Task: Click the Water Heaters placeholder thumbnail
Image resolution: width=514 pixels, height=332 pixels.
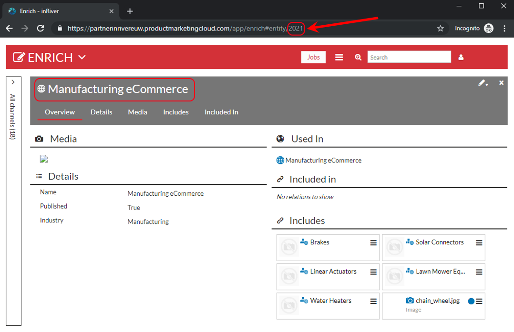Action: 289,306
